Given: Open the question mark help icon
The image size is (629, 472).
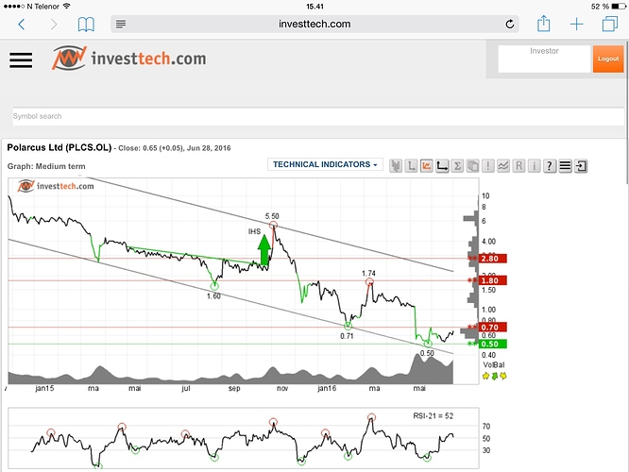Looking at the screenshot, I should pos(550,166).
